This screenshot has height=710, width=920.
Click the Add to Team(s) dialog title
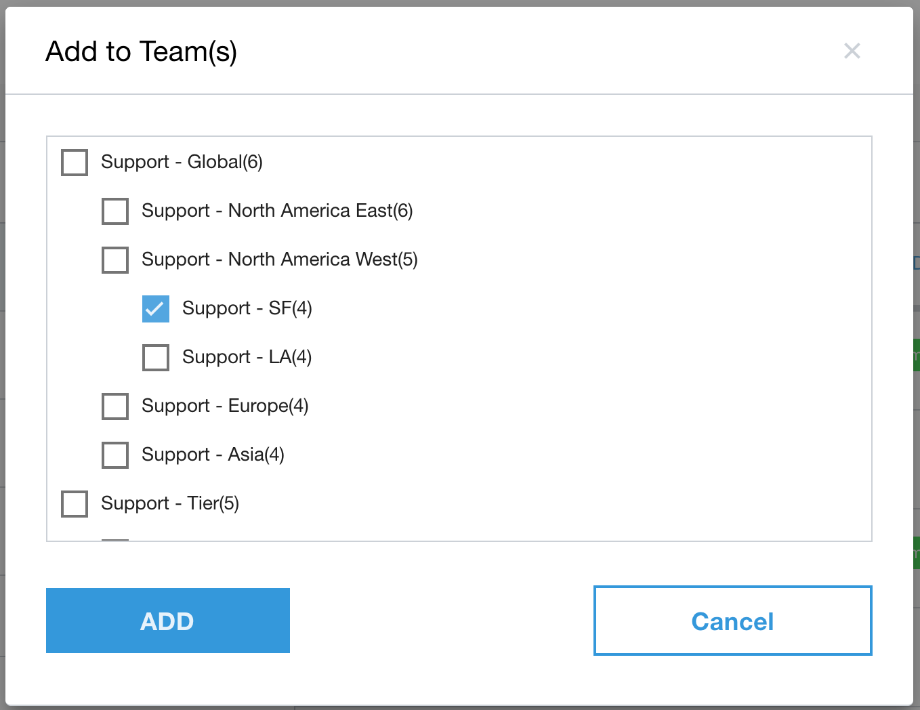coord(142,51)
